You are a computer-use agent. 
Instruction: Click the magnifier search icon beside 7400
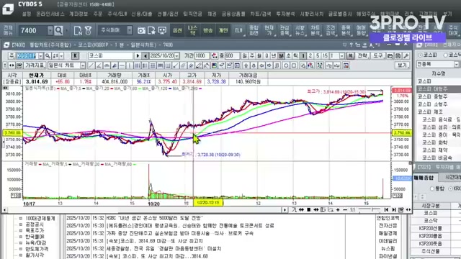coord(58,30)
